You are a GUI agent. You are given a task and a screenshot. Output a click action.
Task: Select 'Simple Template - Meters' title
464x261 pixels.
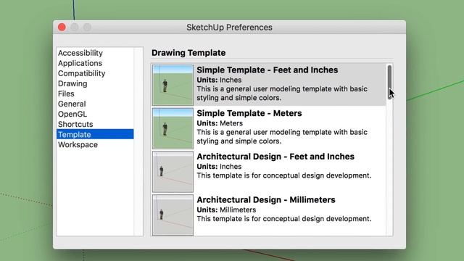tap(249, 113)
